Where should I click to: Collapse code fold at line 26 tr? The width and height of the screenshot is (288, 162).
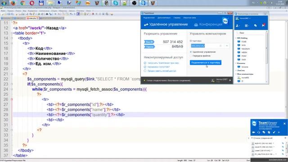click(12, 99)
